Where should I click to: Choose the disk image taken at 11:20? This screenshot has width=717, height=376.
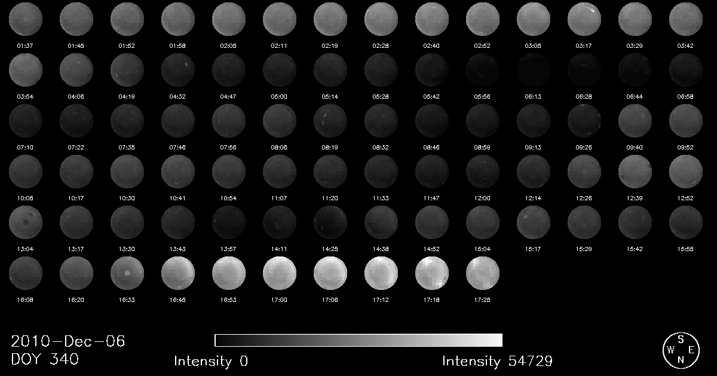(x=330, y=171)
